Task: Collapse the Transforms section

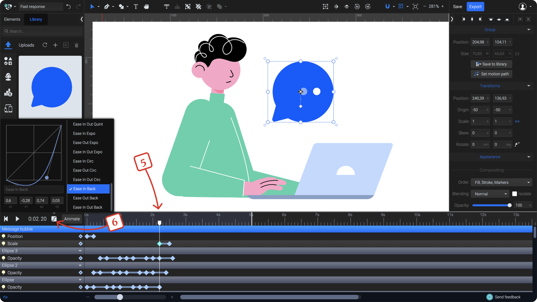Action: [529, 86]
